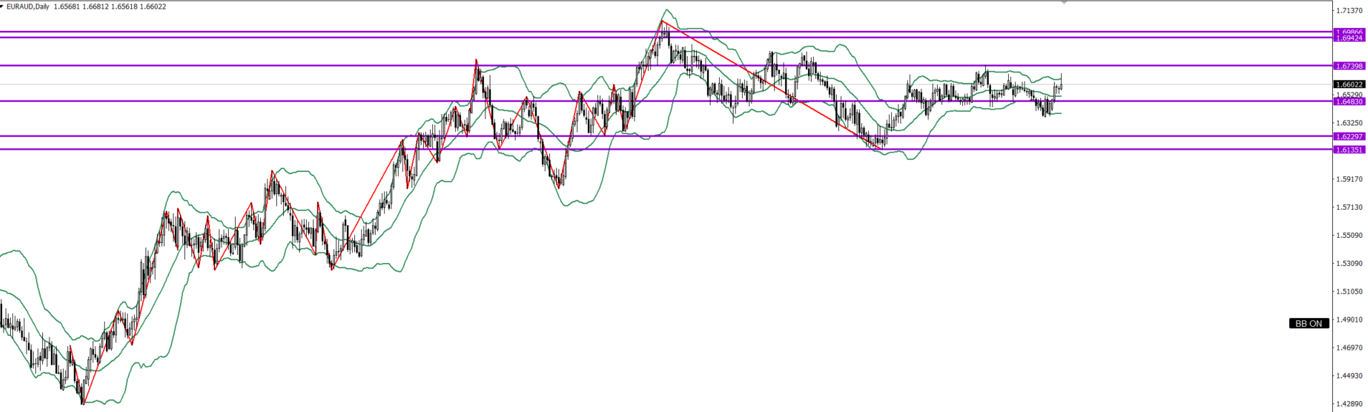1368x412 pixels.
Task: Select the long descending red trendline
Action: pyautogui.click(x=771, y=85)
